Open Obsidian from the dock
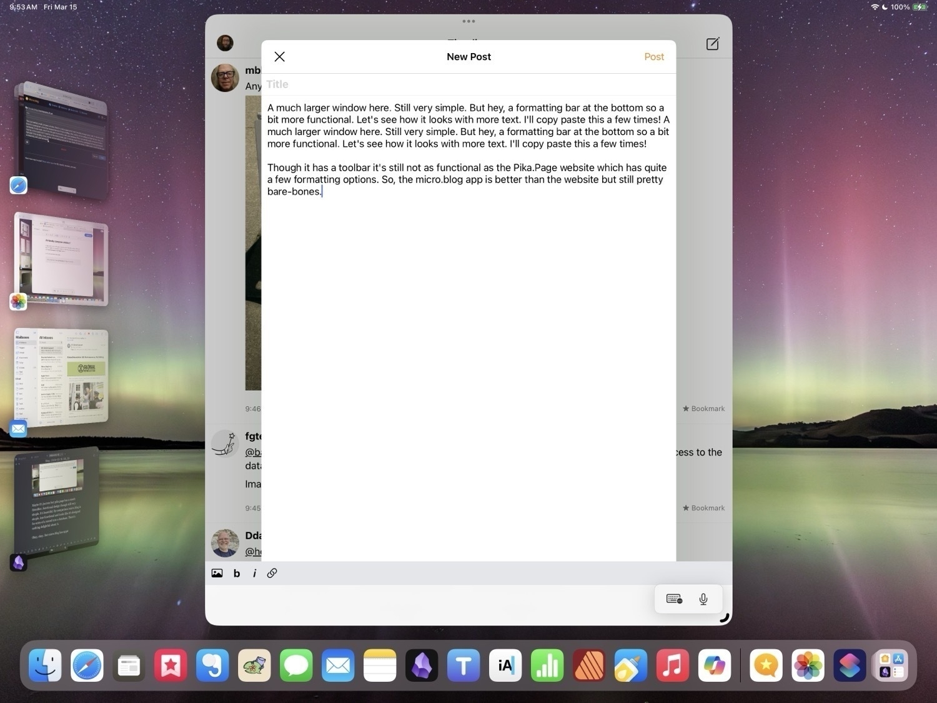 pos(422,666)
